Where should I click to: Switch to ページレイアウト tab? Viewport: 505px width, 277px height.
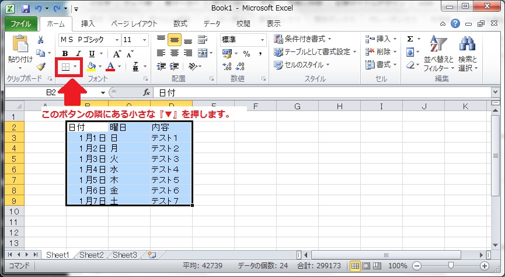[x=134, y=24]
